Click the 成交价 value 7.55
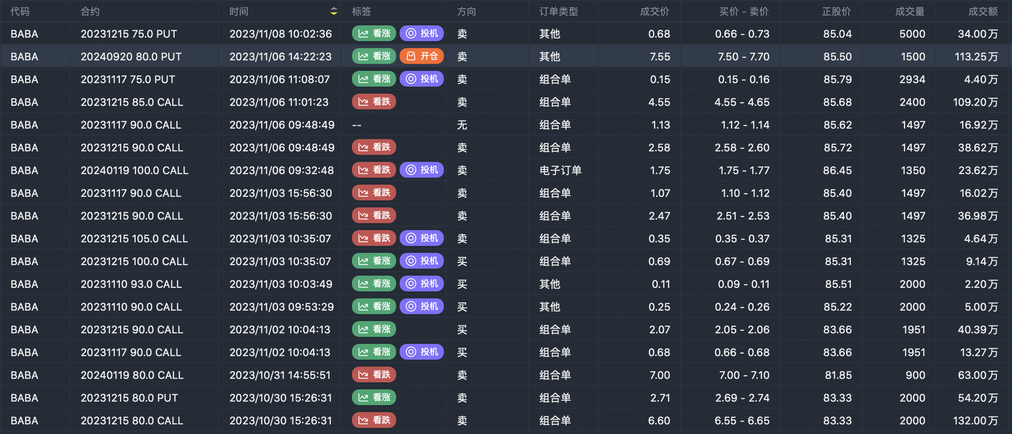 (x=660, y=56)
